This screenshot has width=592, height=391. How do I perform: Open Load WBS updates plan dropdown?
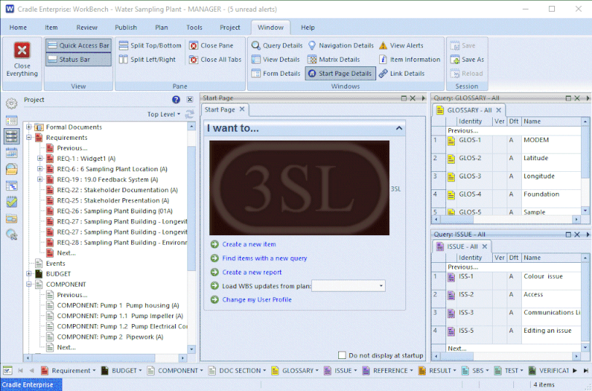tap(381, 286)
